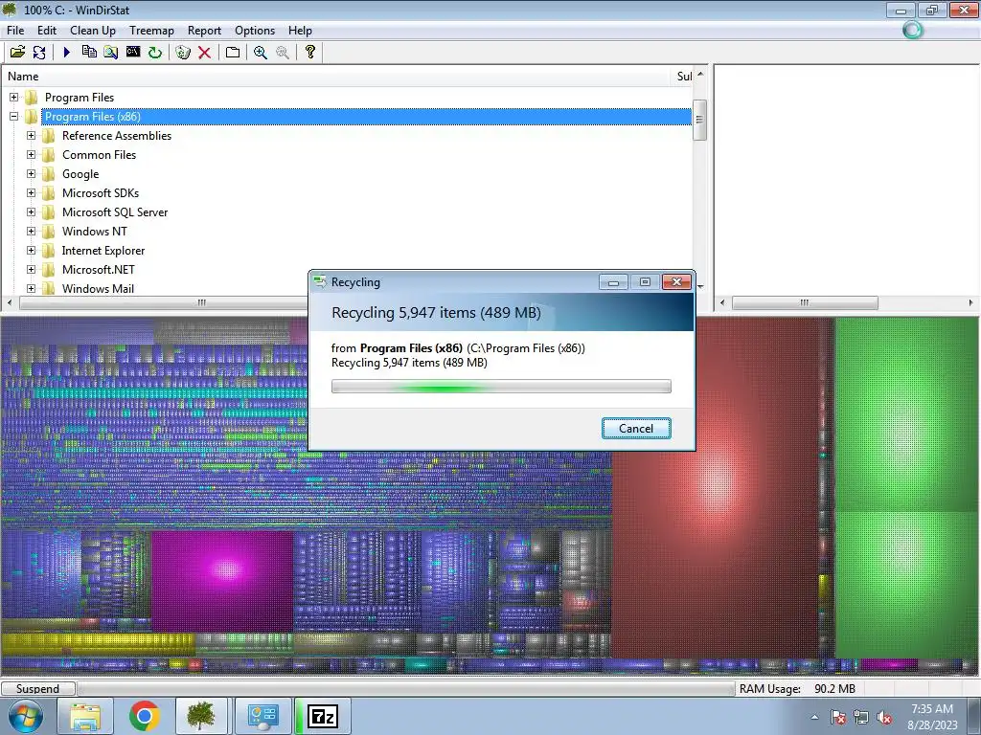The image size is (981, 735).
Task: Click the Zoom In magnifier icon
Action: 261,52
